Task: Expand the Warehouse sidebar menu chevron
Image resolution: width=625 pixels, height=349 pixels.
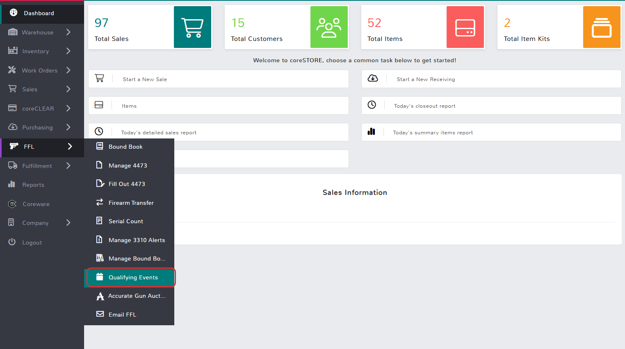Action: [x=68, y=32]
